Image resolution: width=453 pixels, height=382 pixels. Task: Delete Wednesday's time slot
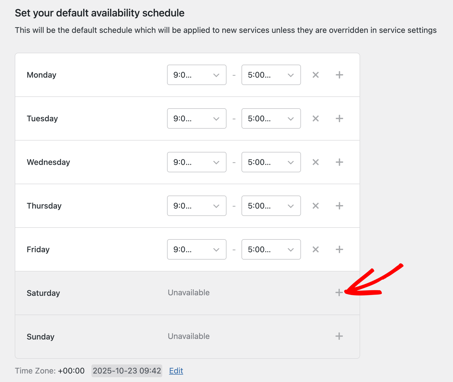point(315,162)
